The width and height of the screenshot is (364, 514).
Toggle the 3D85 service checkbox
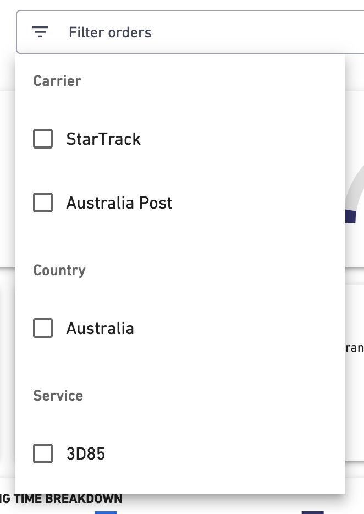click(x=43, y=454)
